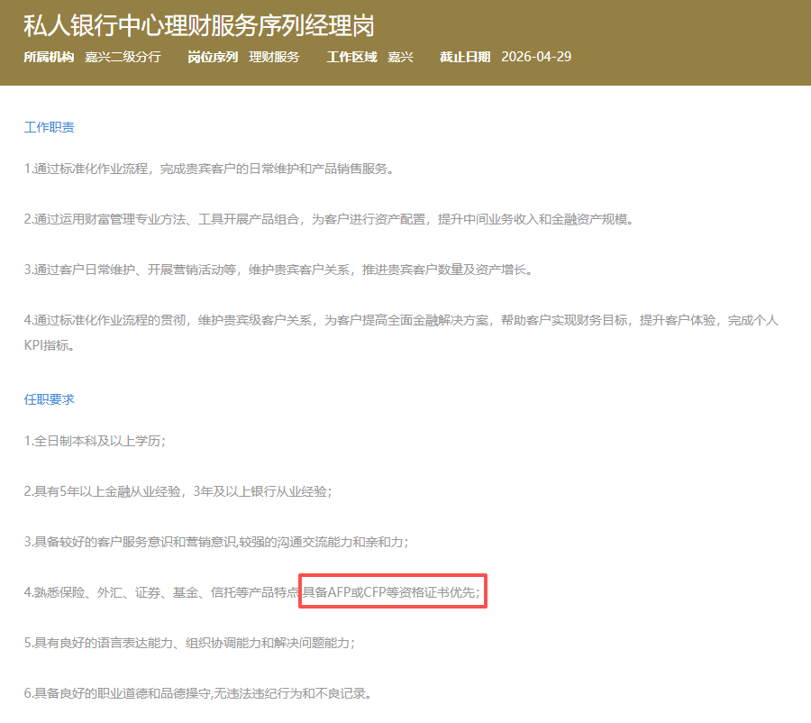
Task: Click the 所属机构 label
Action: coord(49,57)
